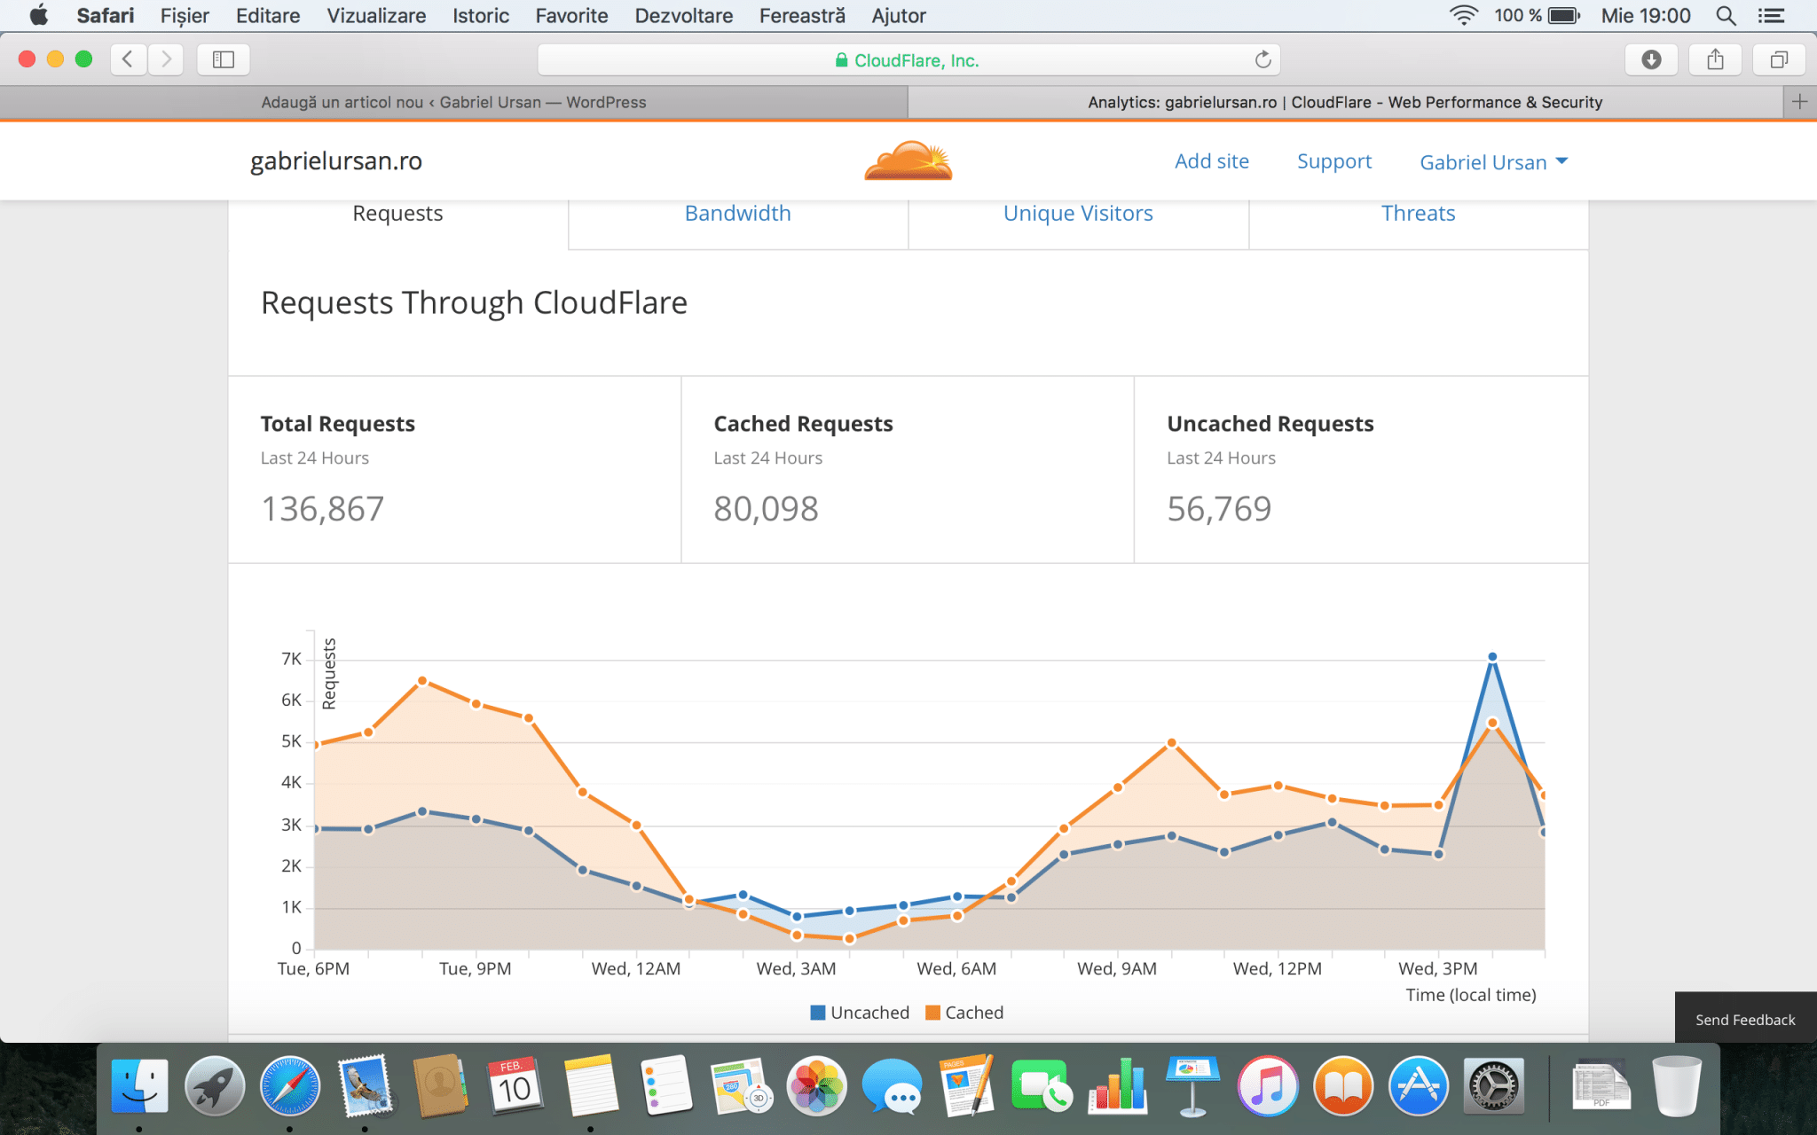Screen dimensions: 1817x1135
Task: Go back with Safari back arrow
Action: 129,59
